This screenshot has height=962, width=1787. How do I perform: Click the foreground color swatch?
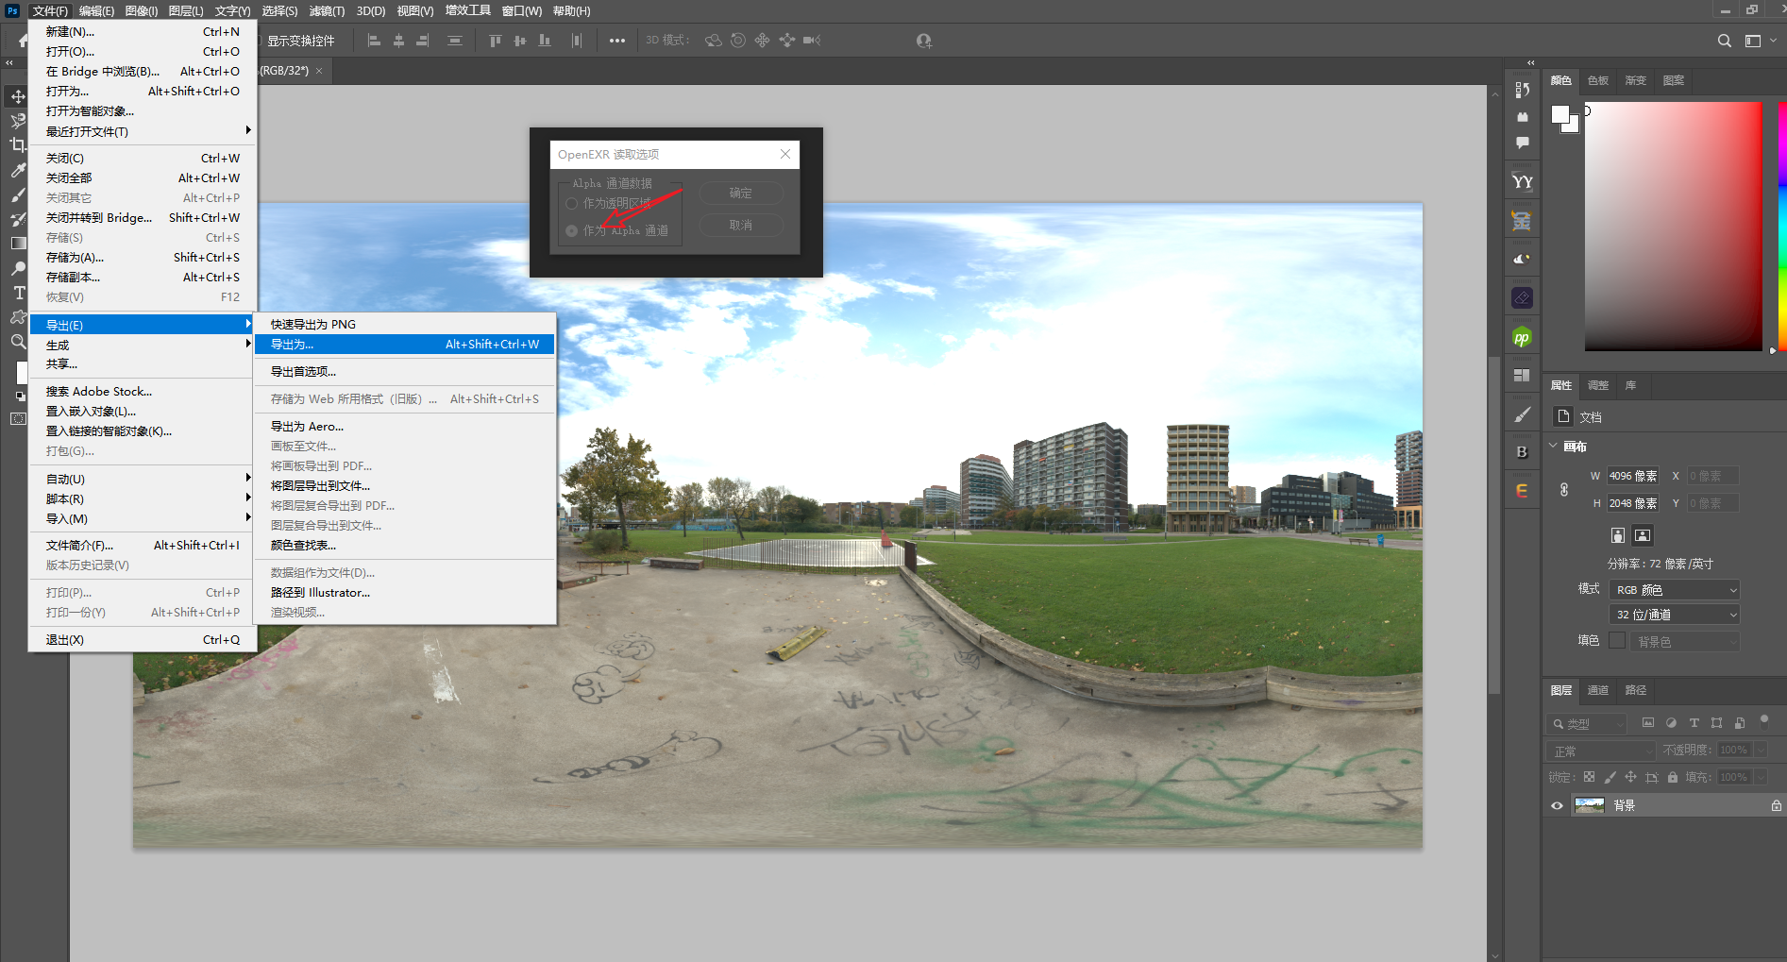(1559, 114)
